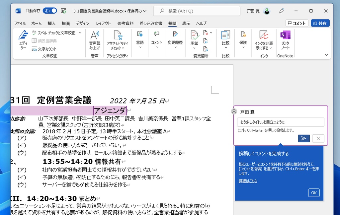Follow the 詳細はこちら link

(x=248, y=181)
